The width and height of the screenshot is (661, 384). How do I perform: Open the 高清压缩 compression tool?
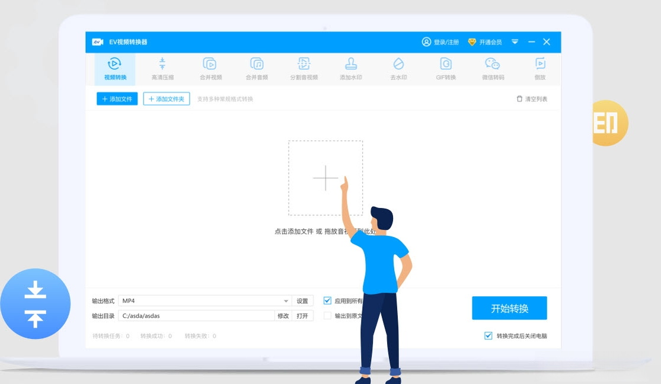click(162, 69)
